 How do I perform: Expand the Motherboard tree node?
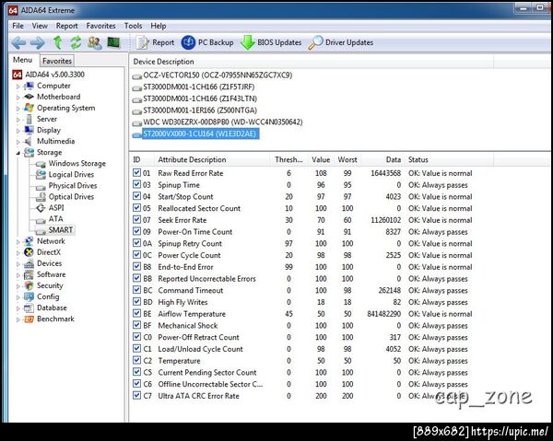[x=18, y=98]
